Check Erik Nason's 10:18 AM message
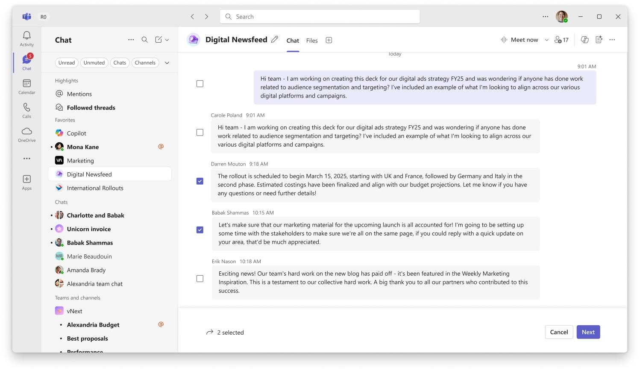640x371 pixels. (200, 278)
